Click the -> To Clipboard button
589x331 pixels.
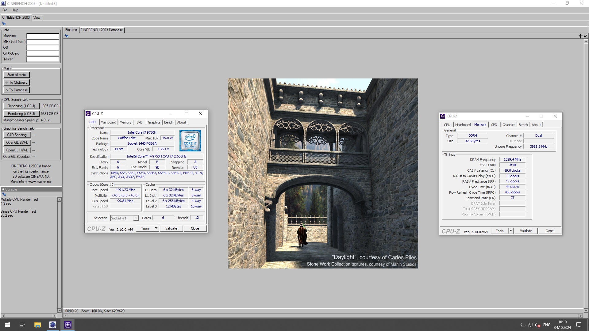coord(17,82)
